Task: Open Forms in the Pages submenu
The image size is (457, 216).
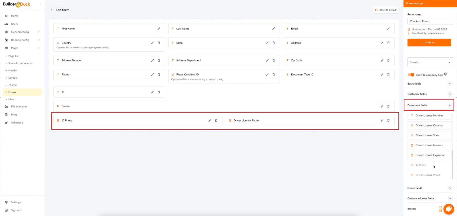Action: coord(12,92)
